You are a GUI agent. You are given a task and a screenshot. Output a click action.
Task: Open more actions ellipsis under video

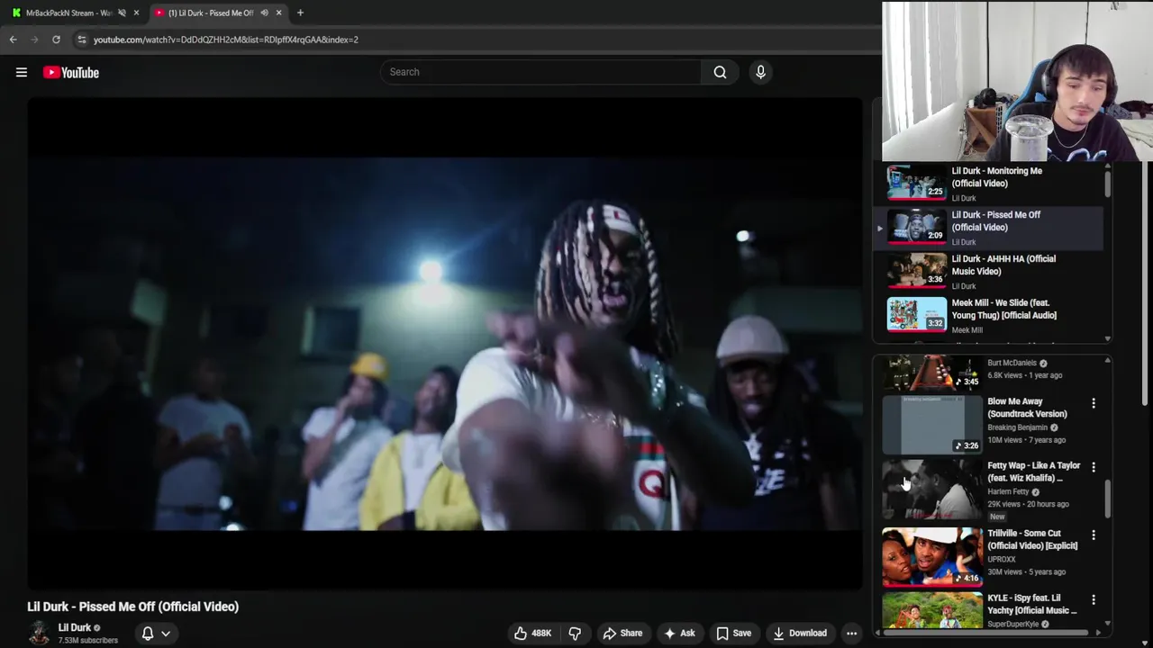pyautogui.click(x=851, y=634)
